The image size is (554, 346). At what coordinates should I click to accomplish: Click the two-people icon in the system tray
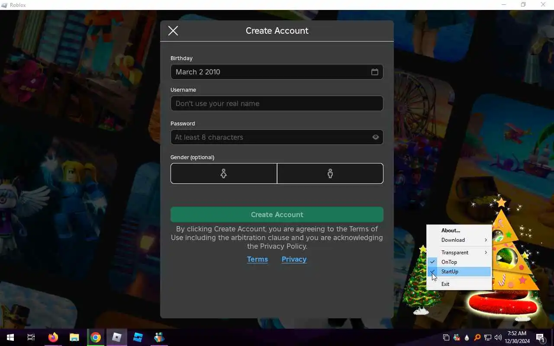457,337
